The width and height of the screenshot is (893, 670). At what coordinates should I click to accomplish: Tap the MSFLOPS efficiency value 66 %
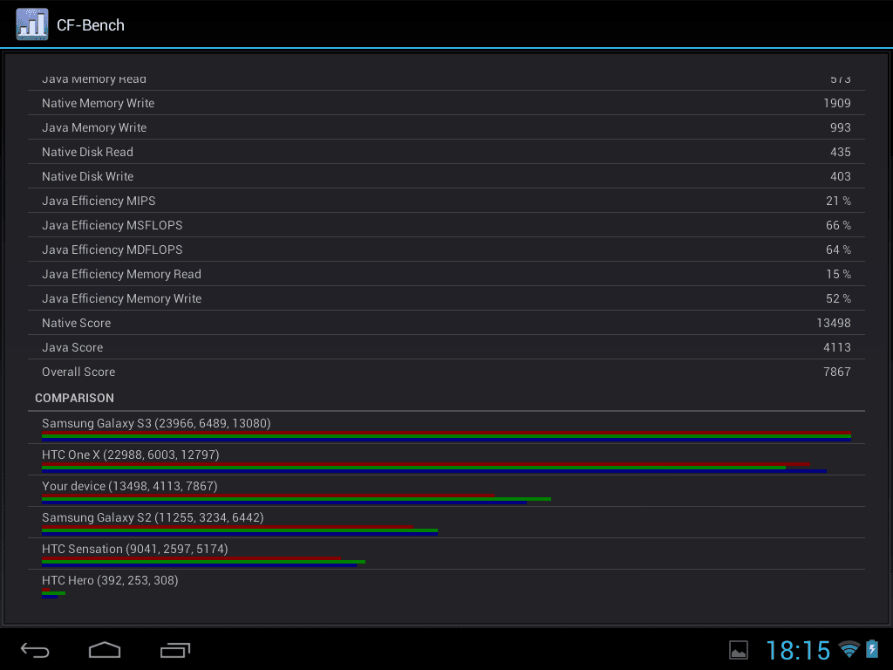[838, 226]
